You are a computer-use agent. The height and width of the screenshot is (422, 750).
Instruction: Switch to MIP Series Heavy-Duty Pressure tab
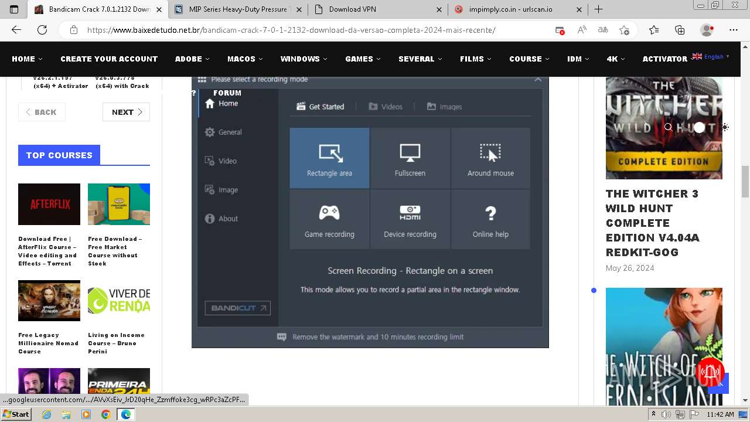tap(238, 9)
